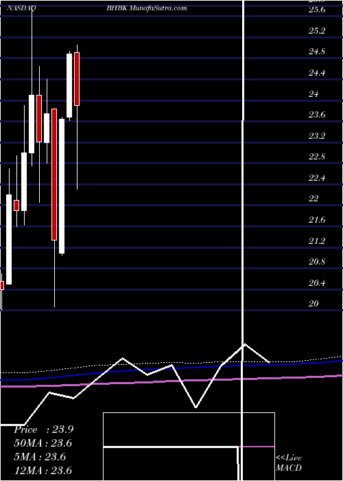
Task: Click the 20.4 price axis label
Action: pos(317,283)
